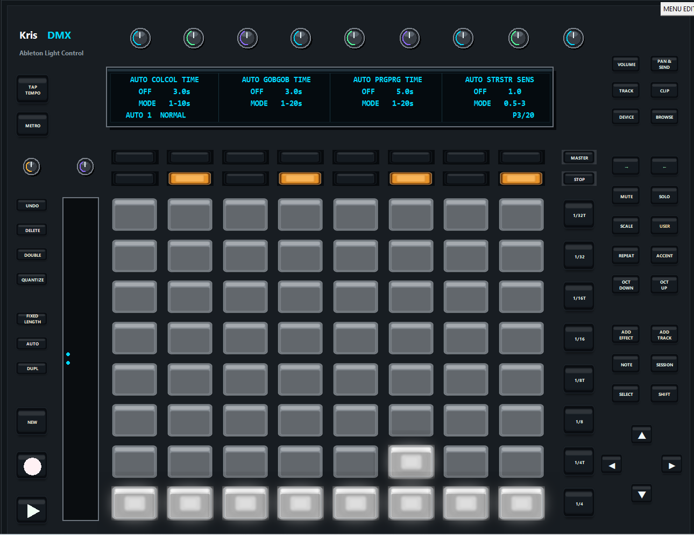Select the TRACK mode button

pyautogui.click(x=626, y=91)
